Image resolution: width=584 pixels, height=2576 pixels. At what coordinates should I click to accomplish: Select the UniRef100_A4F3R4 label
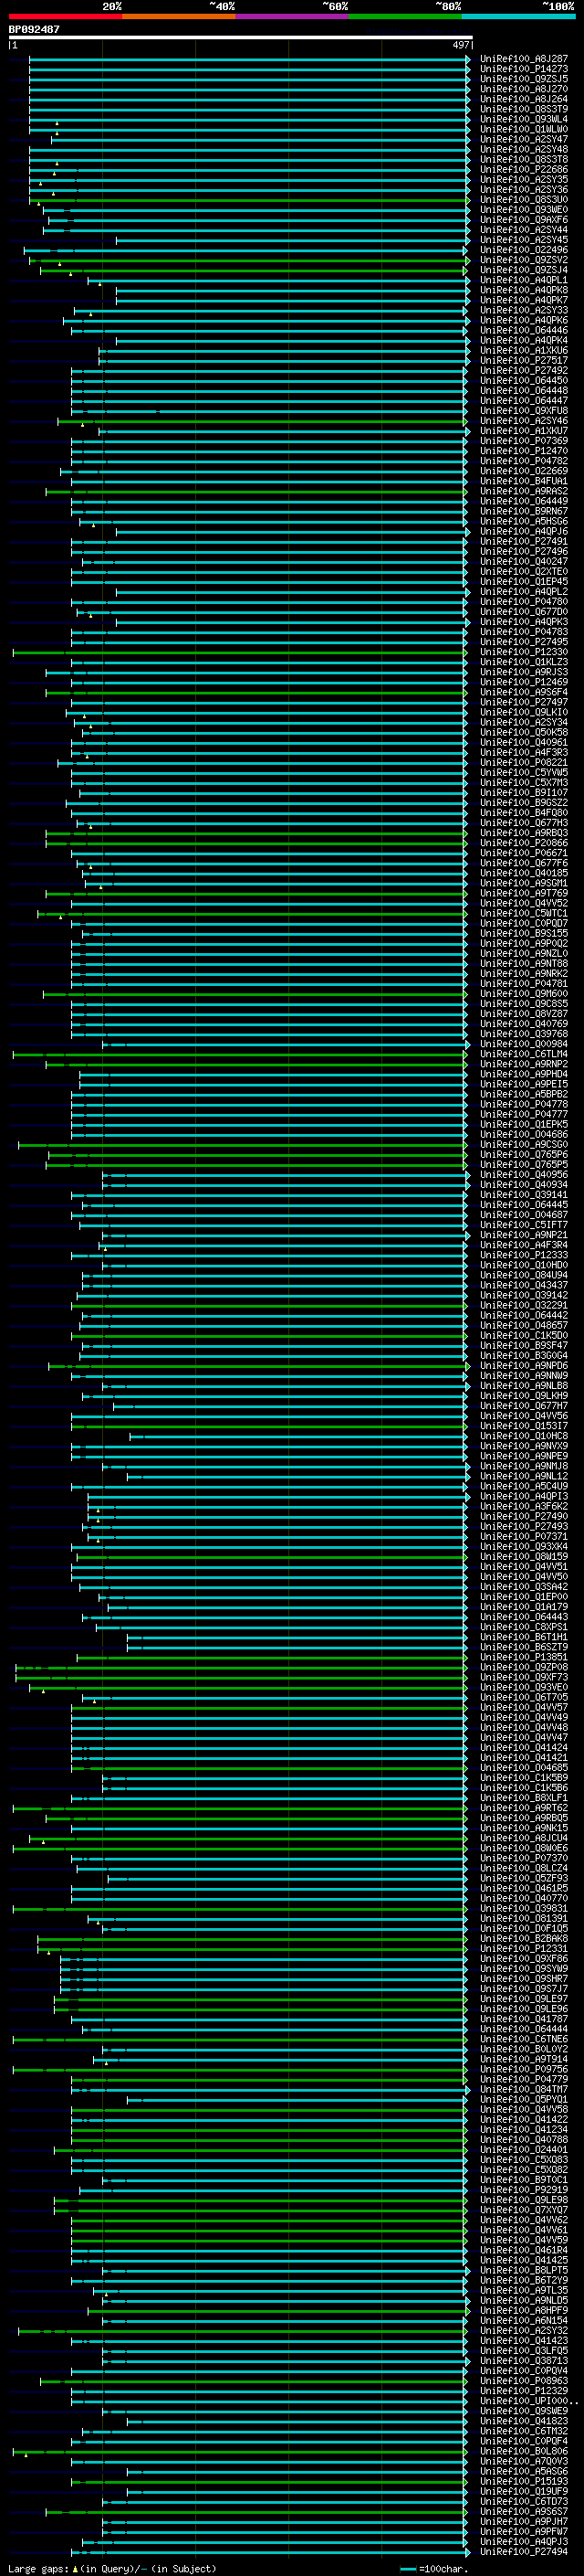point(524,1245)
